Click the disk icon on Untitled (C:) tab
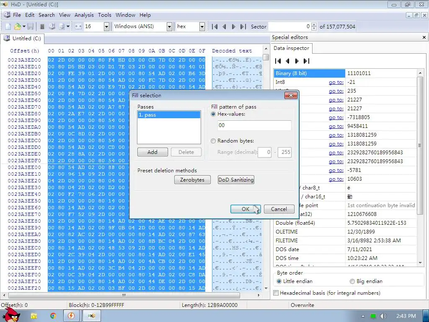Image resolution: width=429 pixels, height=322 pixels. click(x=7, y=38)
